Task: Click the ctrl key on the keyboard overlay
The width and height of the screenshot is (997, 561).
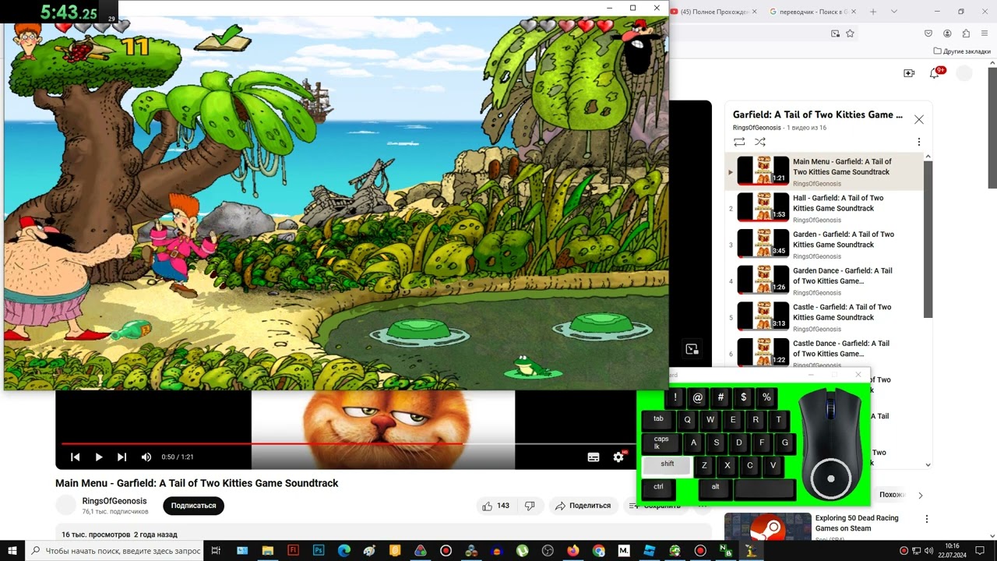Action: (659, 488)
